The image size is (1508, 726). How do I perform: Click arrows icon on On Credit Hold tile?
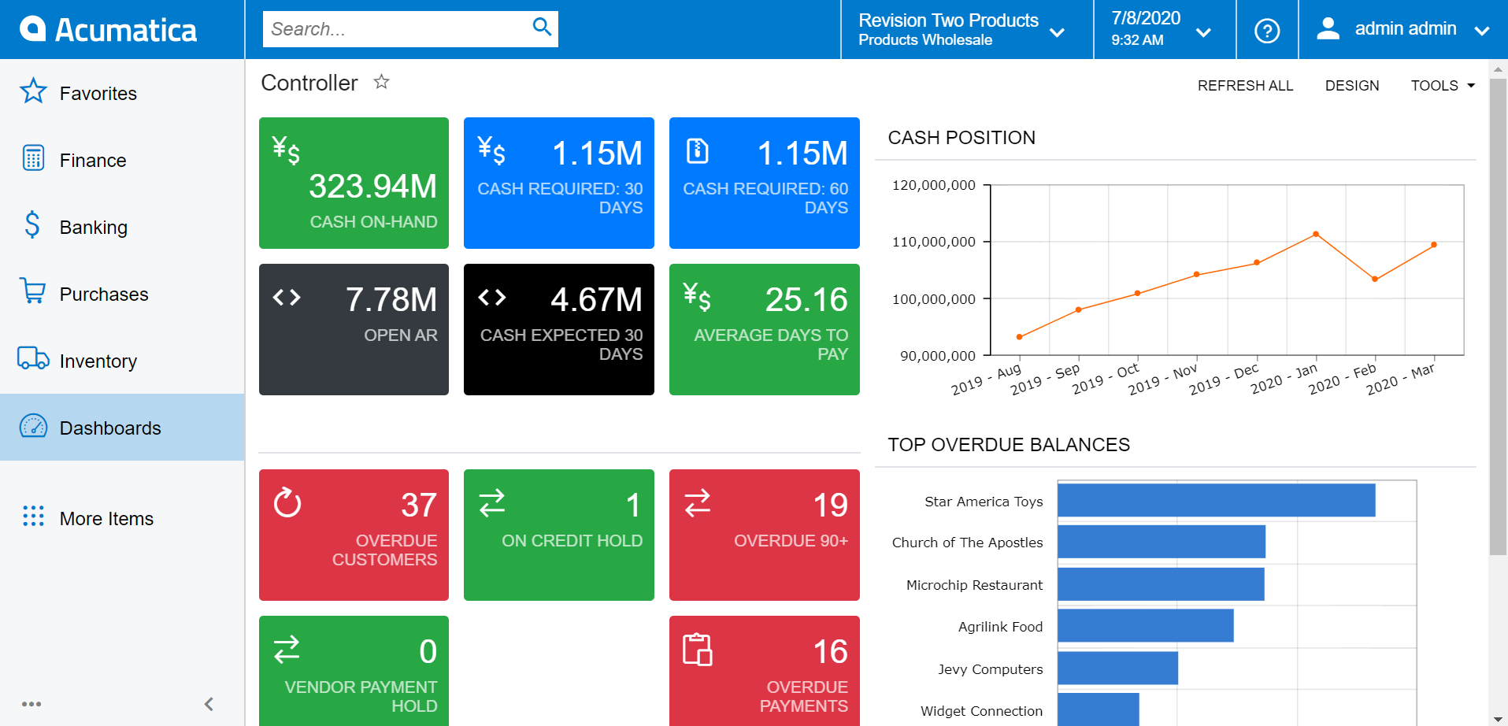tap(492, 502)
